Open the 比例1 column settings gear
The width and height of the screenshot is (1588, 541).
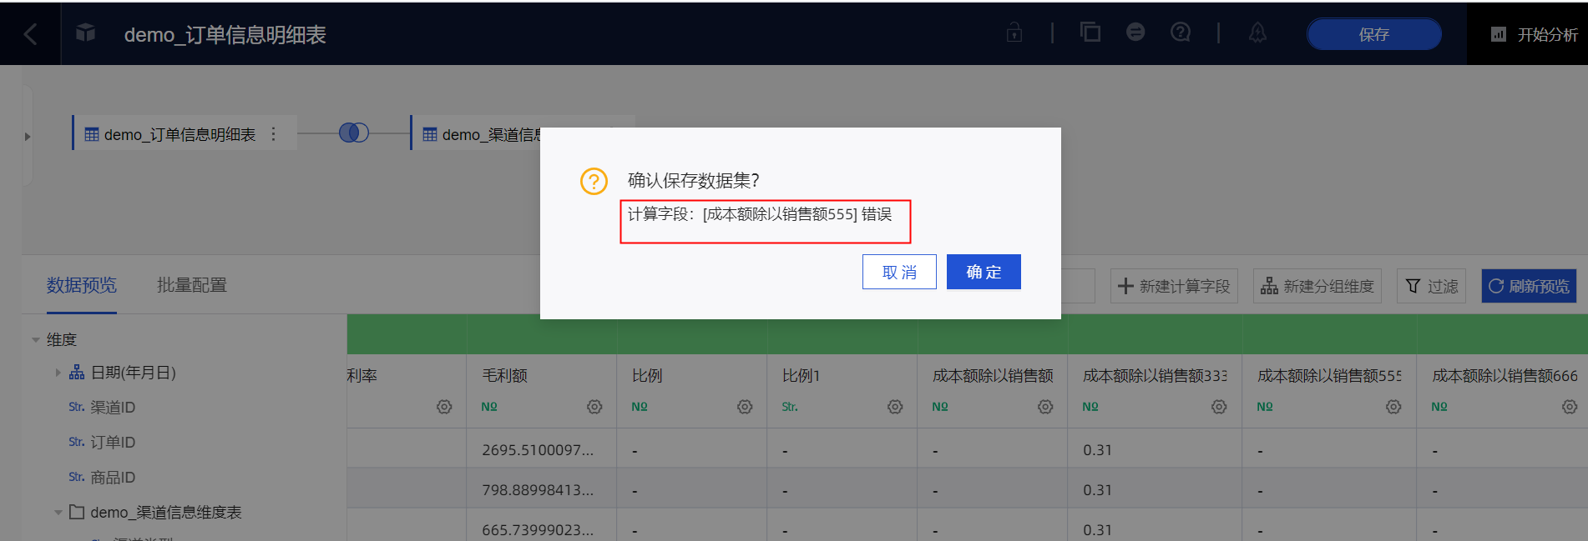895,407
